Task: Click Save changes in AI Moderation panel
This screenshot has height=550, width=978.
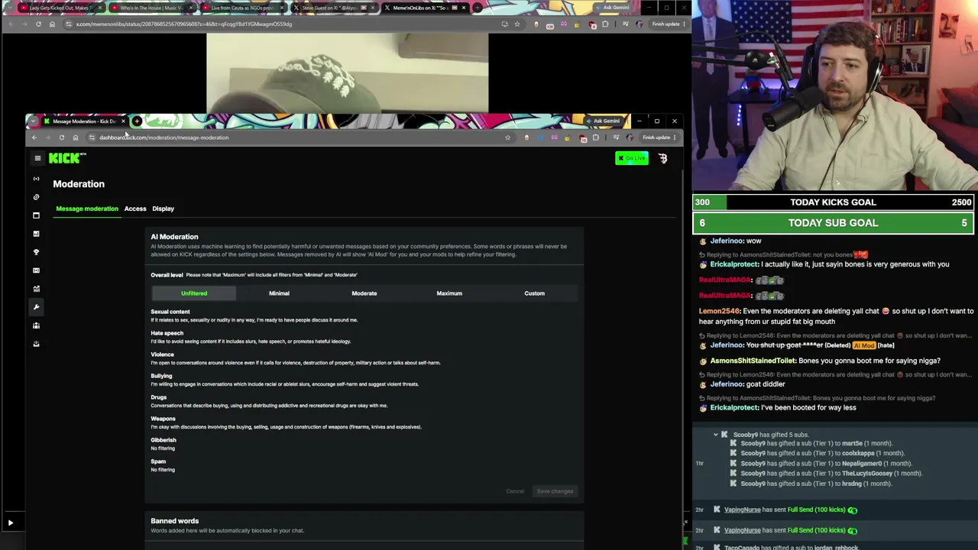Action: [x=555, y=491]
